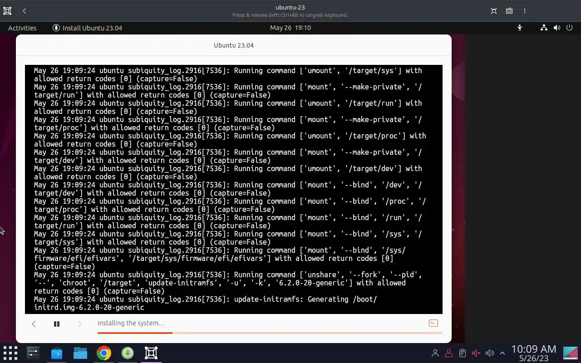Click the log line with ['umount', '/target/dev']
This screenshot has height=363, width=581.
(x=228, y=169)
